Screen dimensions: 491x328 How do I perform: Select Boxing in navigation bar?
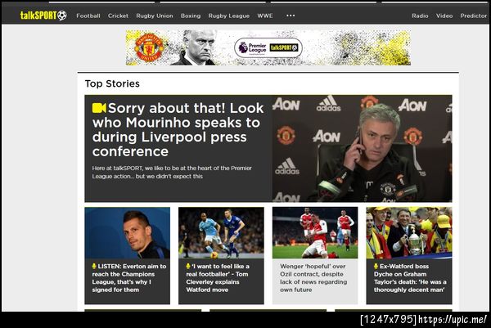[191, 16]
